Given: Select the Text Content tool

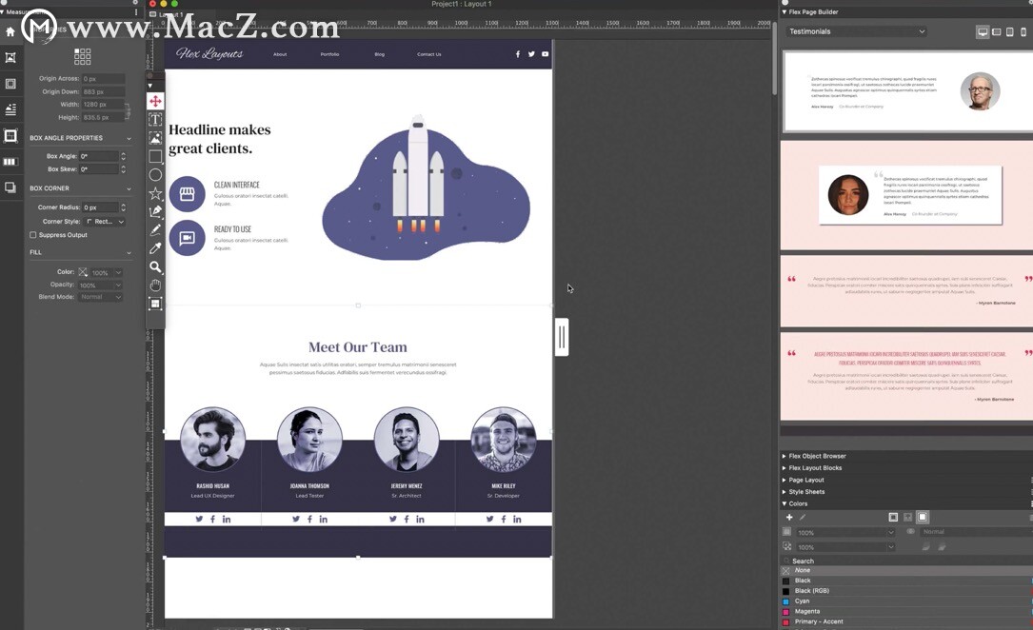Looking at the screenshot, I should click(x=155, y=120).
